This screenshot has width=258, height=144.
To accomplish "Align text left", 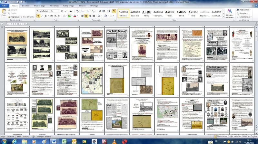I will point(83,16).
